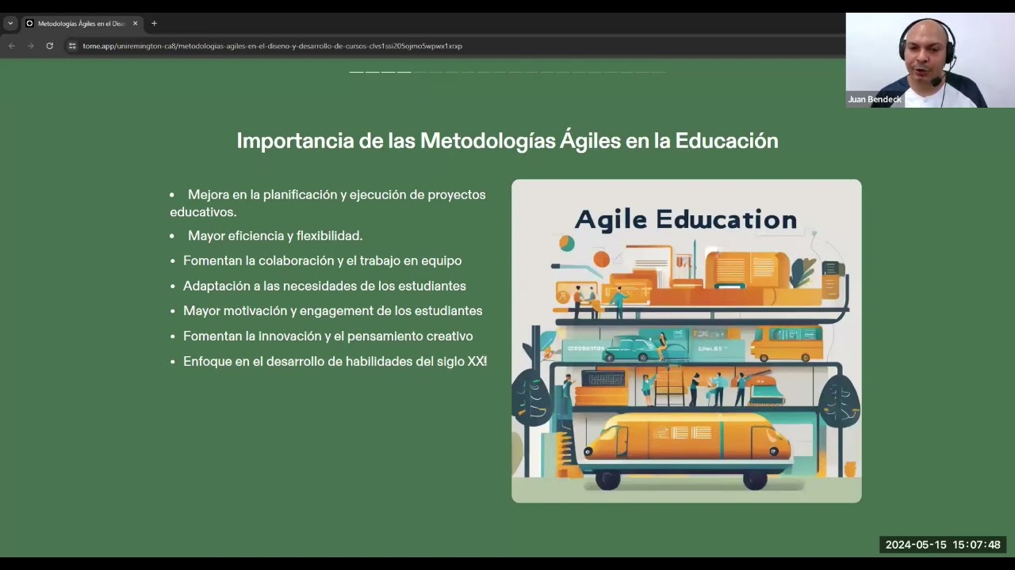Click the browser forward arrow
Screen dimensions: 1015x570
30,46
